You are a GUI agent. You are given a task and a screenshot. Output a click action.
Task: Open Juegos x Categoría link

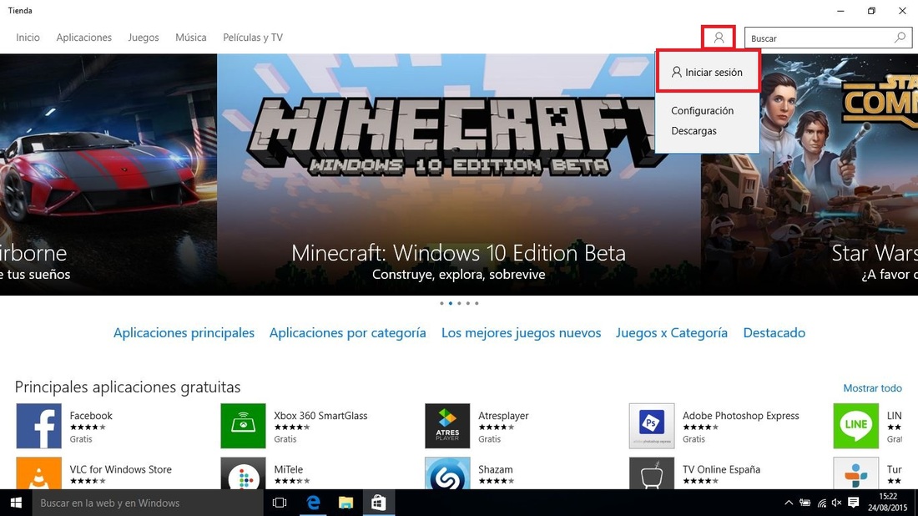click(672, 332)
